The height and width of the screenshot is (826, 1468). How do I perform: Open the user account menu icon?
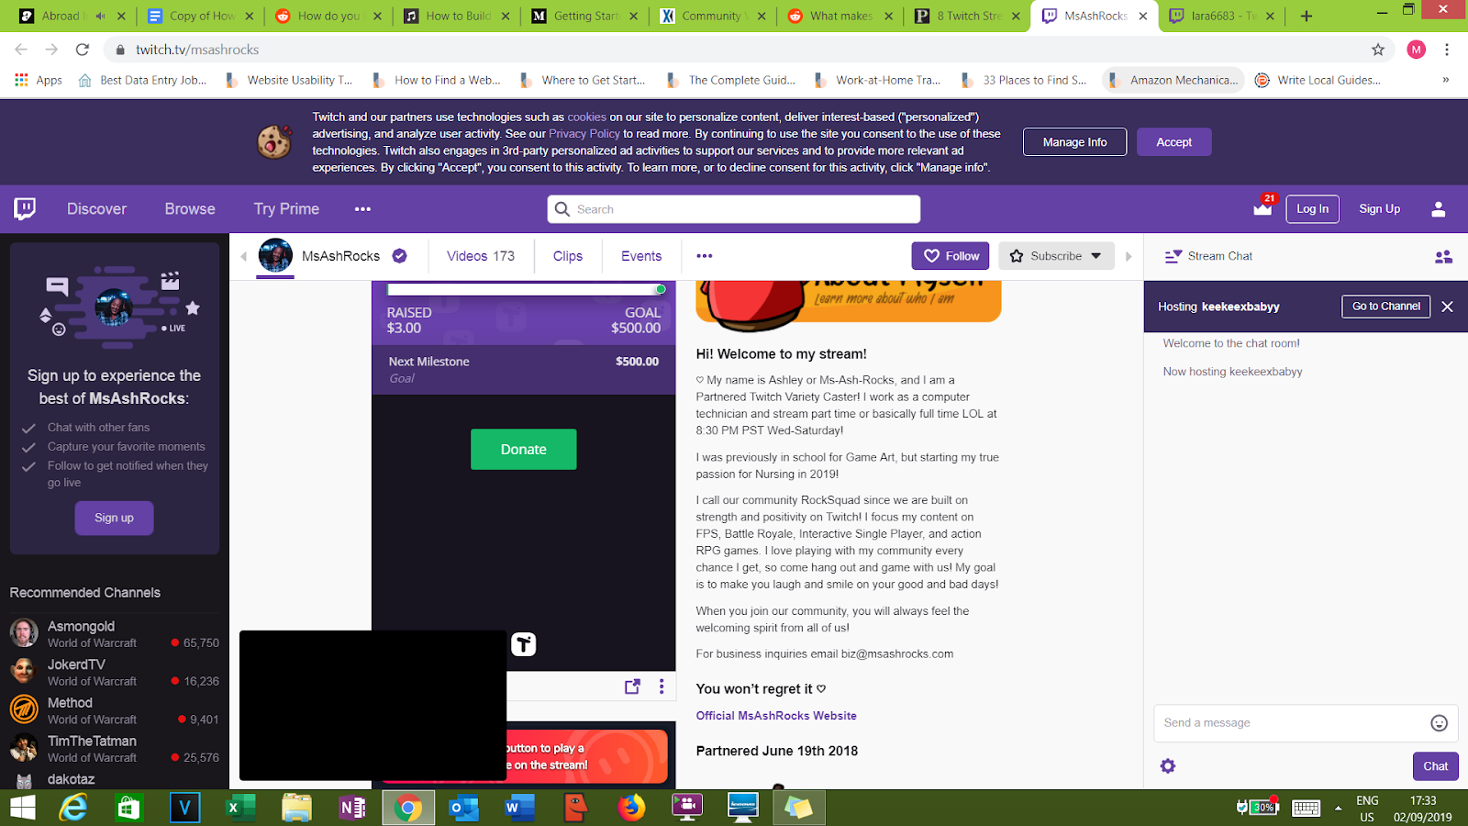1439,209
